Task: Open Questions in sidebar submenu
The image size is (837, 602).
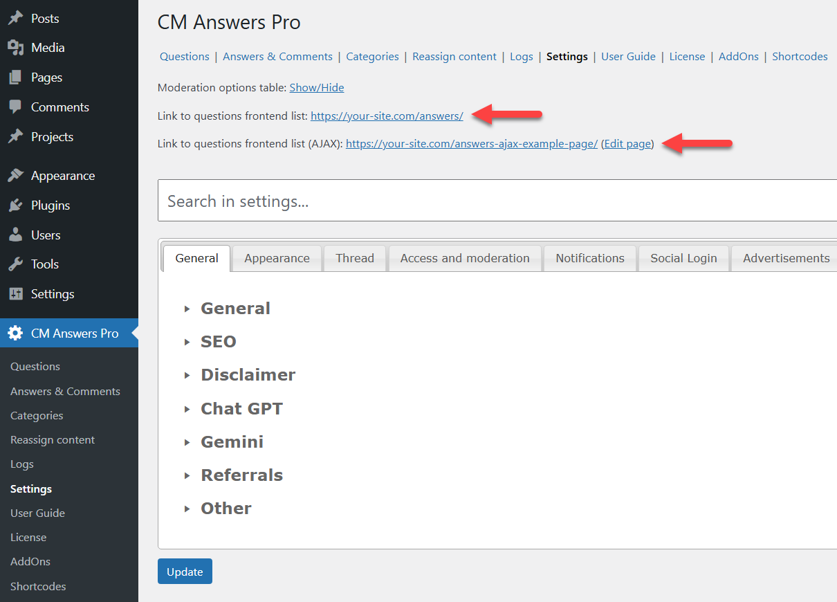Action: 35,367
